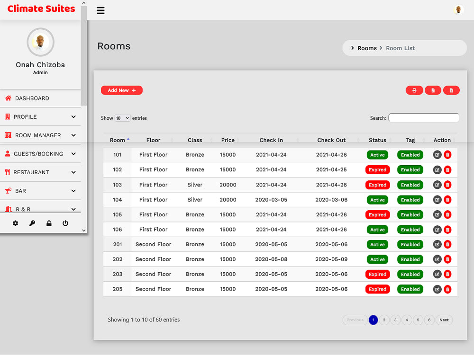Sort table by Floor column

tap(153, 140)
